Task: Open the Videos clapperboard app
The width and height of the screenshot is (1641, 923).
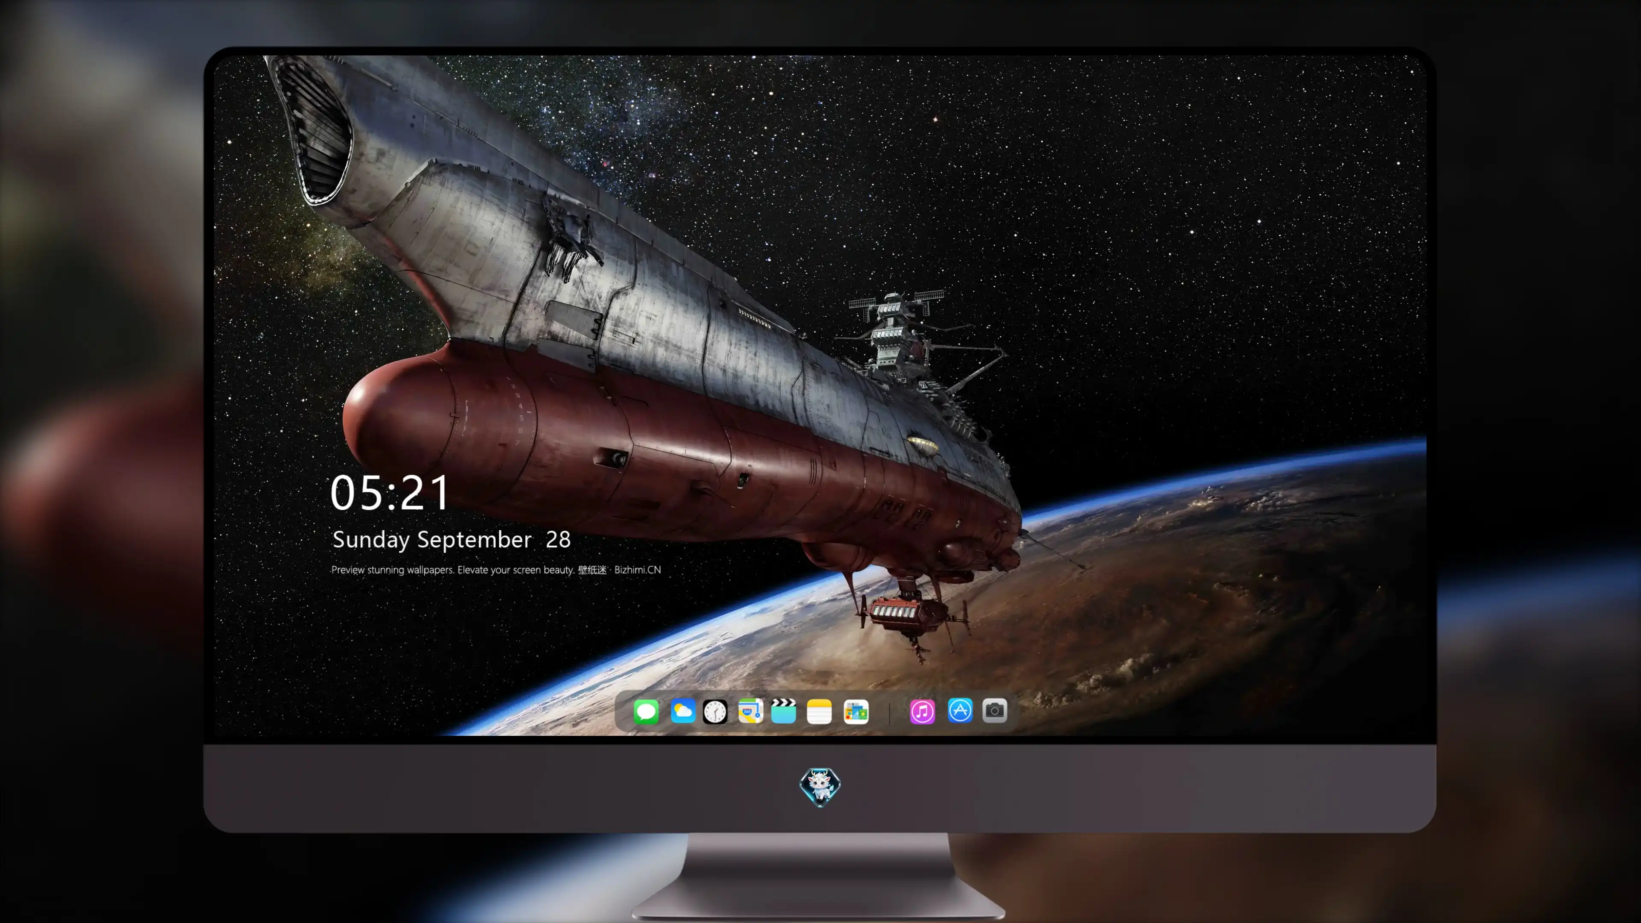Action: click(x=784, y=711)
